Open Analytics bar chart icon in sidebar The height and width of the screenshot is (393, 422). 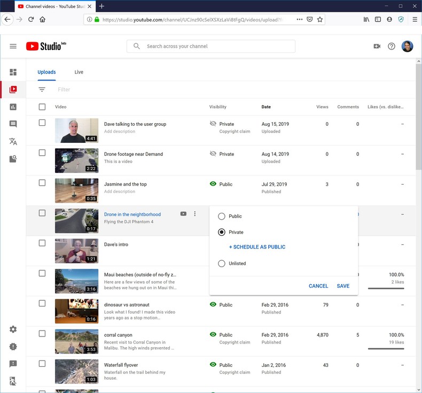(13, 107)
